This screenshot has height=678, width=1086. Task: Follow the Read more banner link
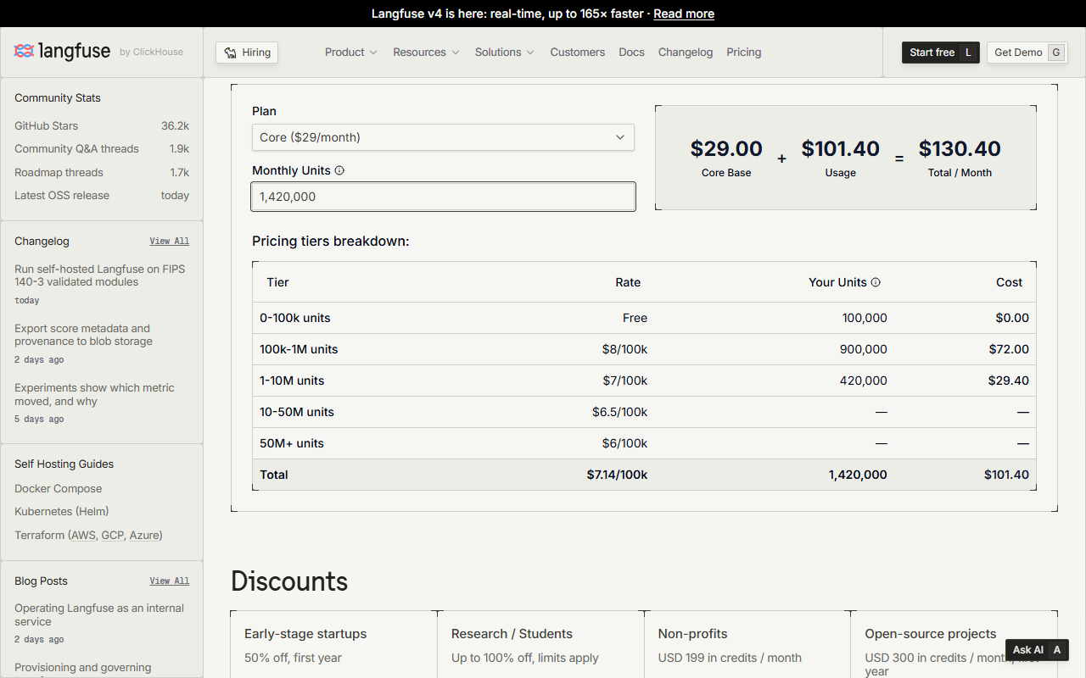click(x=684, y=14)
